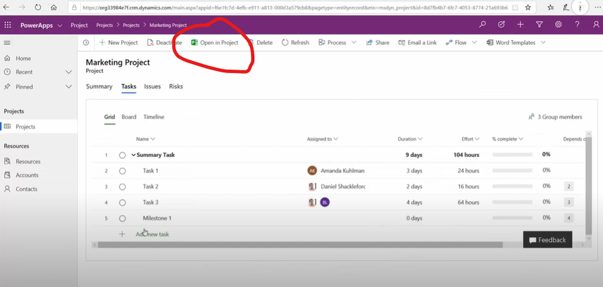Switch to Timeline view
This screenshot has width=603, height=287.
154,117
